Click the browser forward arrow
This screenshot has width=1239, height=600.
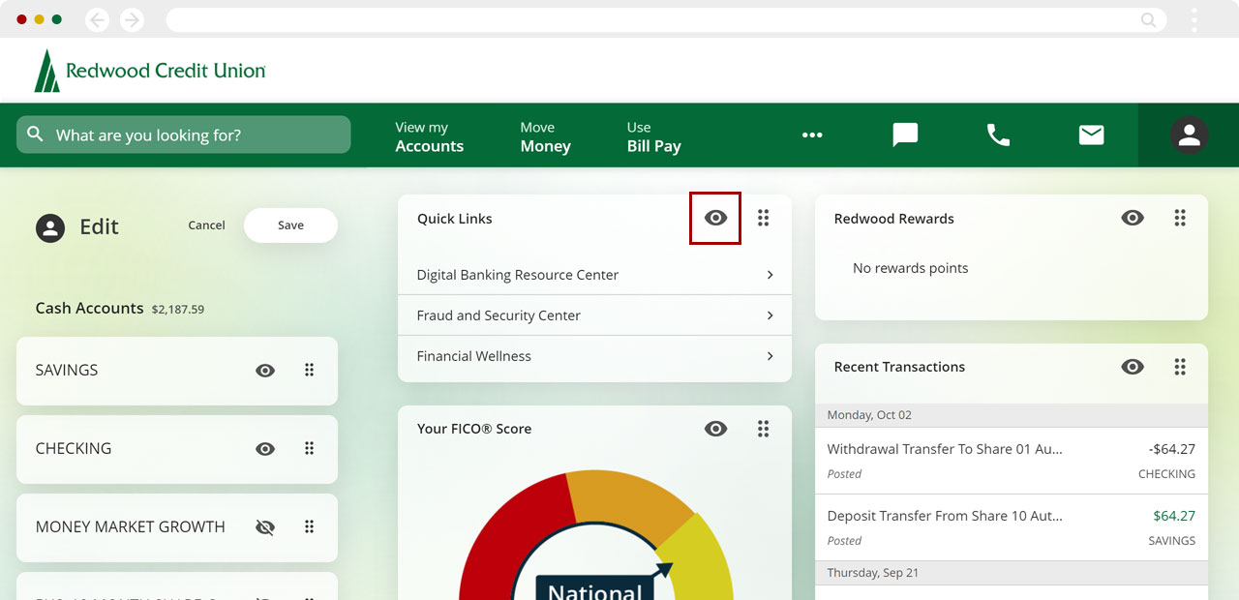[x=132, y=19]
